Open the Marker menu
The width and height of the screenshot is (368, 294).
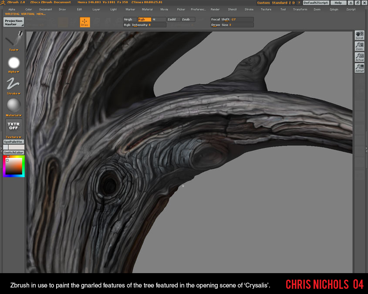(130, 10)
